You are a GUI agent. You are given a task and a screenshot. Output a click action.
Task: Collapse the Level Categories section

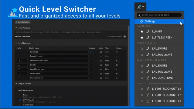click(16, 43)
